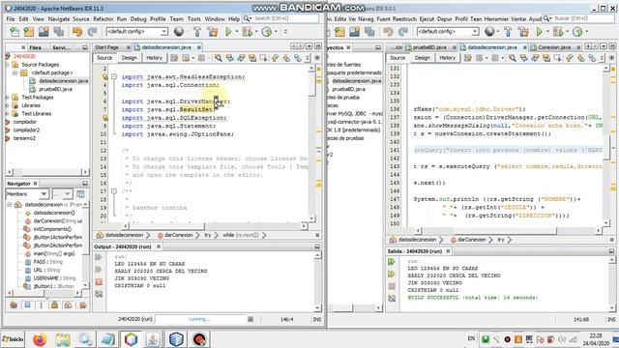This screenshot has height=348, width=619.
Task: Open Firefox from the taskbar
Action: pos(40,339)
